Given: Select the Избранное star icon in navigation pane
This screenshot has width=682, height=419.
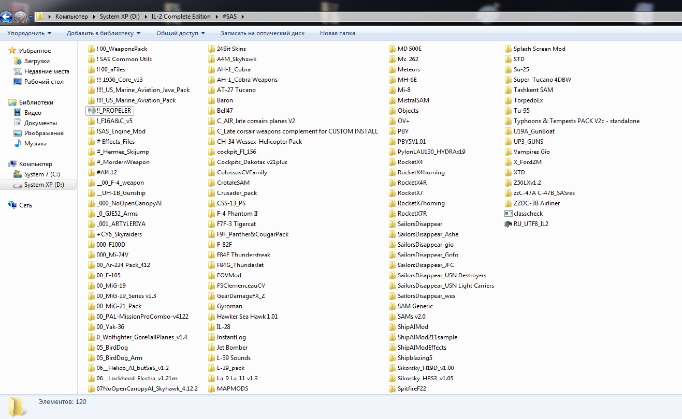Looking at the screenshot, I should (x=12, y=51).
